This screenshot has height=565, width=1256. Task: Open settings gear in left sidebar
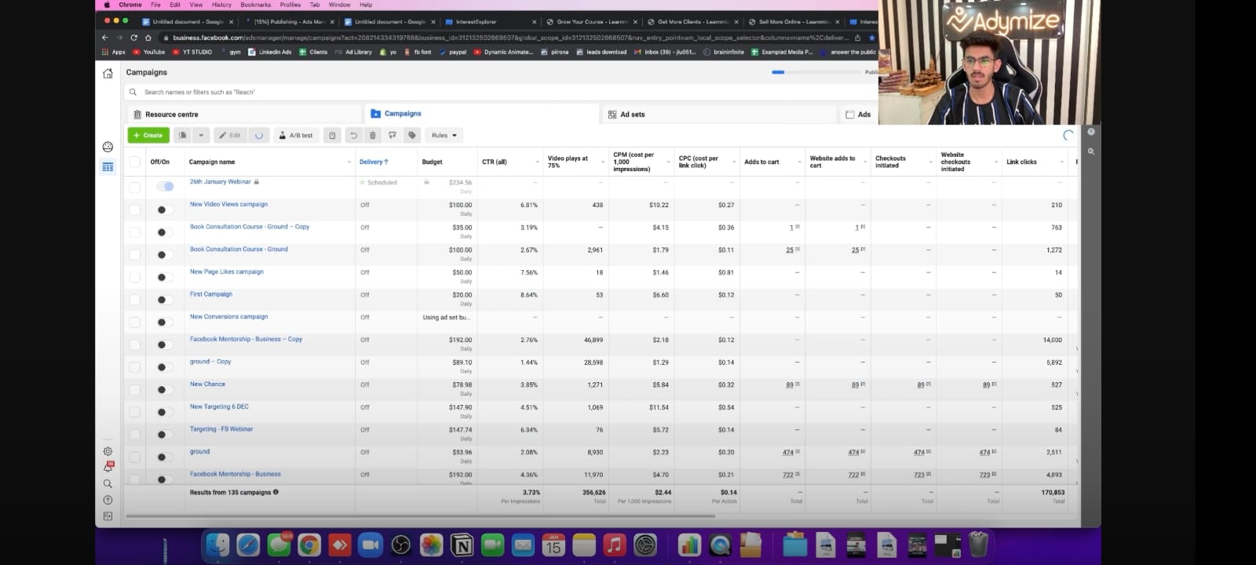tap(108, 451)
